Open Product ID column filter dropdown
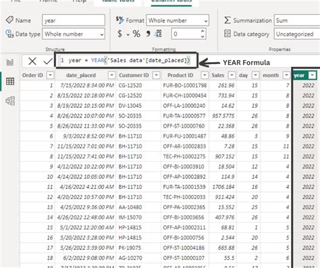 click(x=205, y=75)
